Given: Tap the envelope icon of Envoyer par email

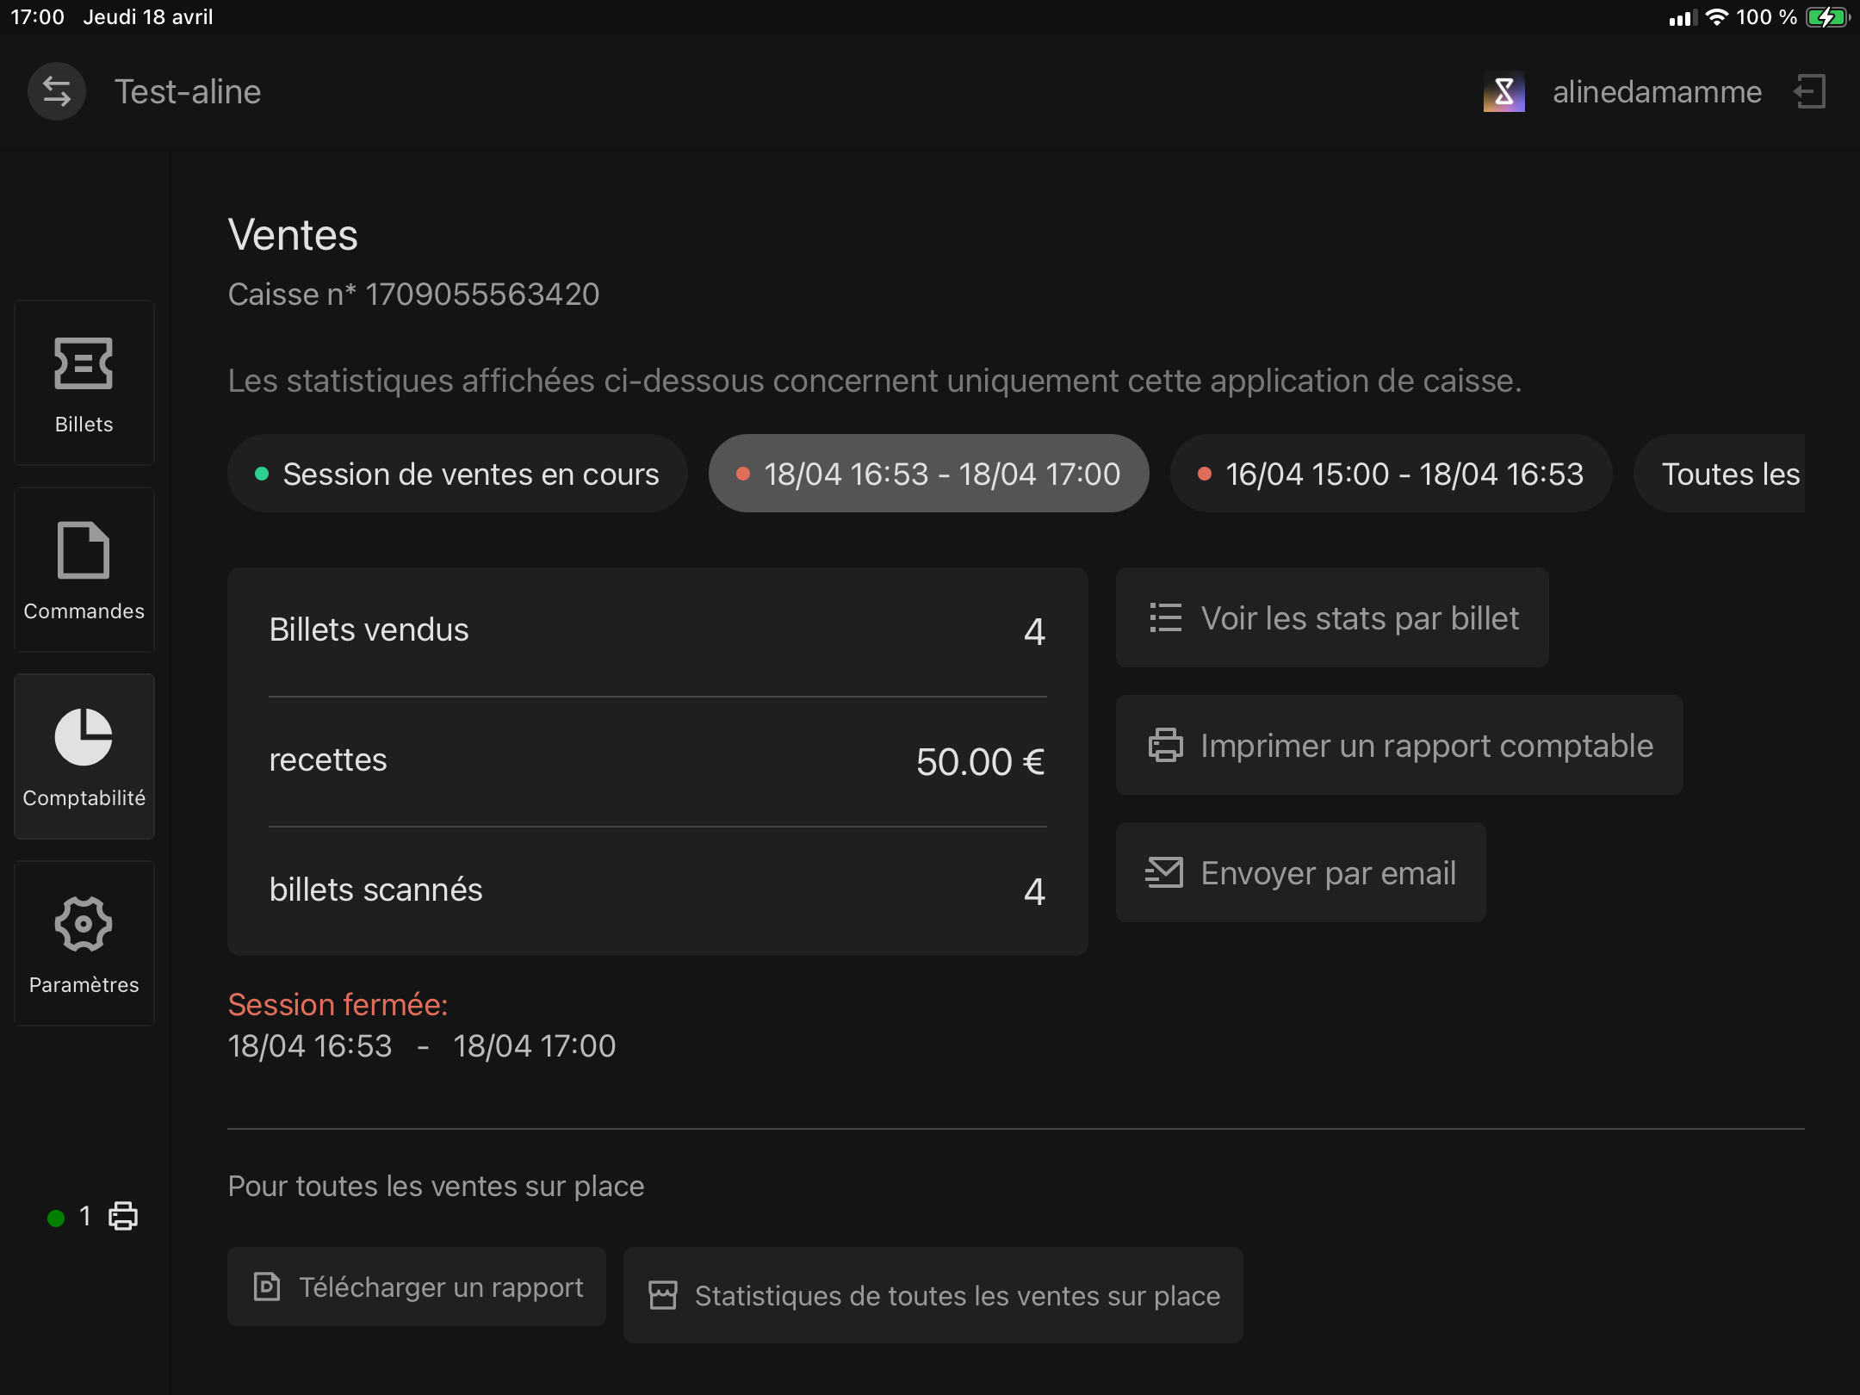Looking at the screenshot, I should coord(1164,872).
